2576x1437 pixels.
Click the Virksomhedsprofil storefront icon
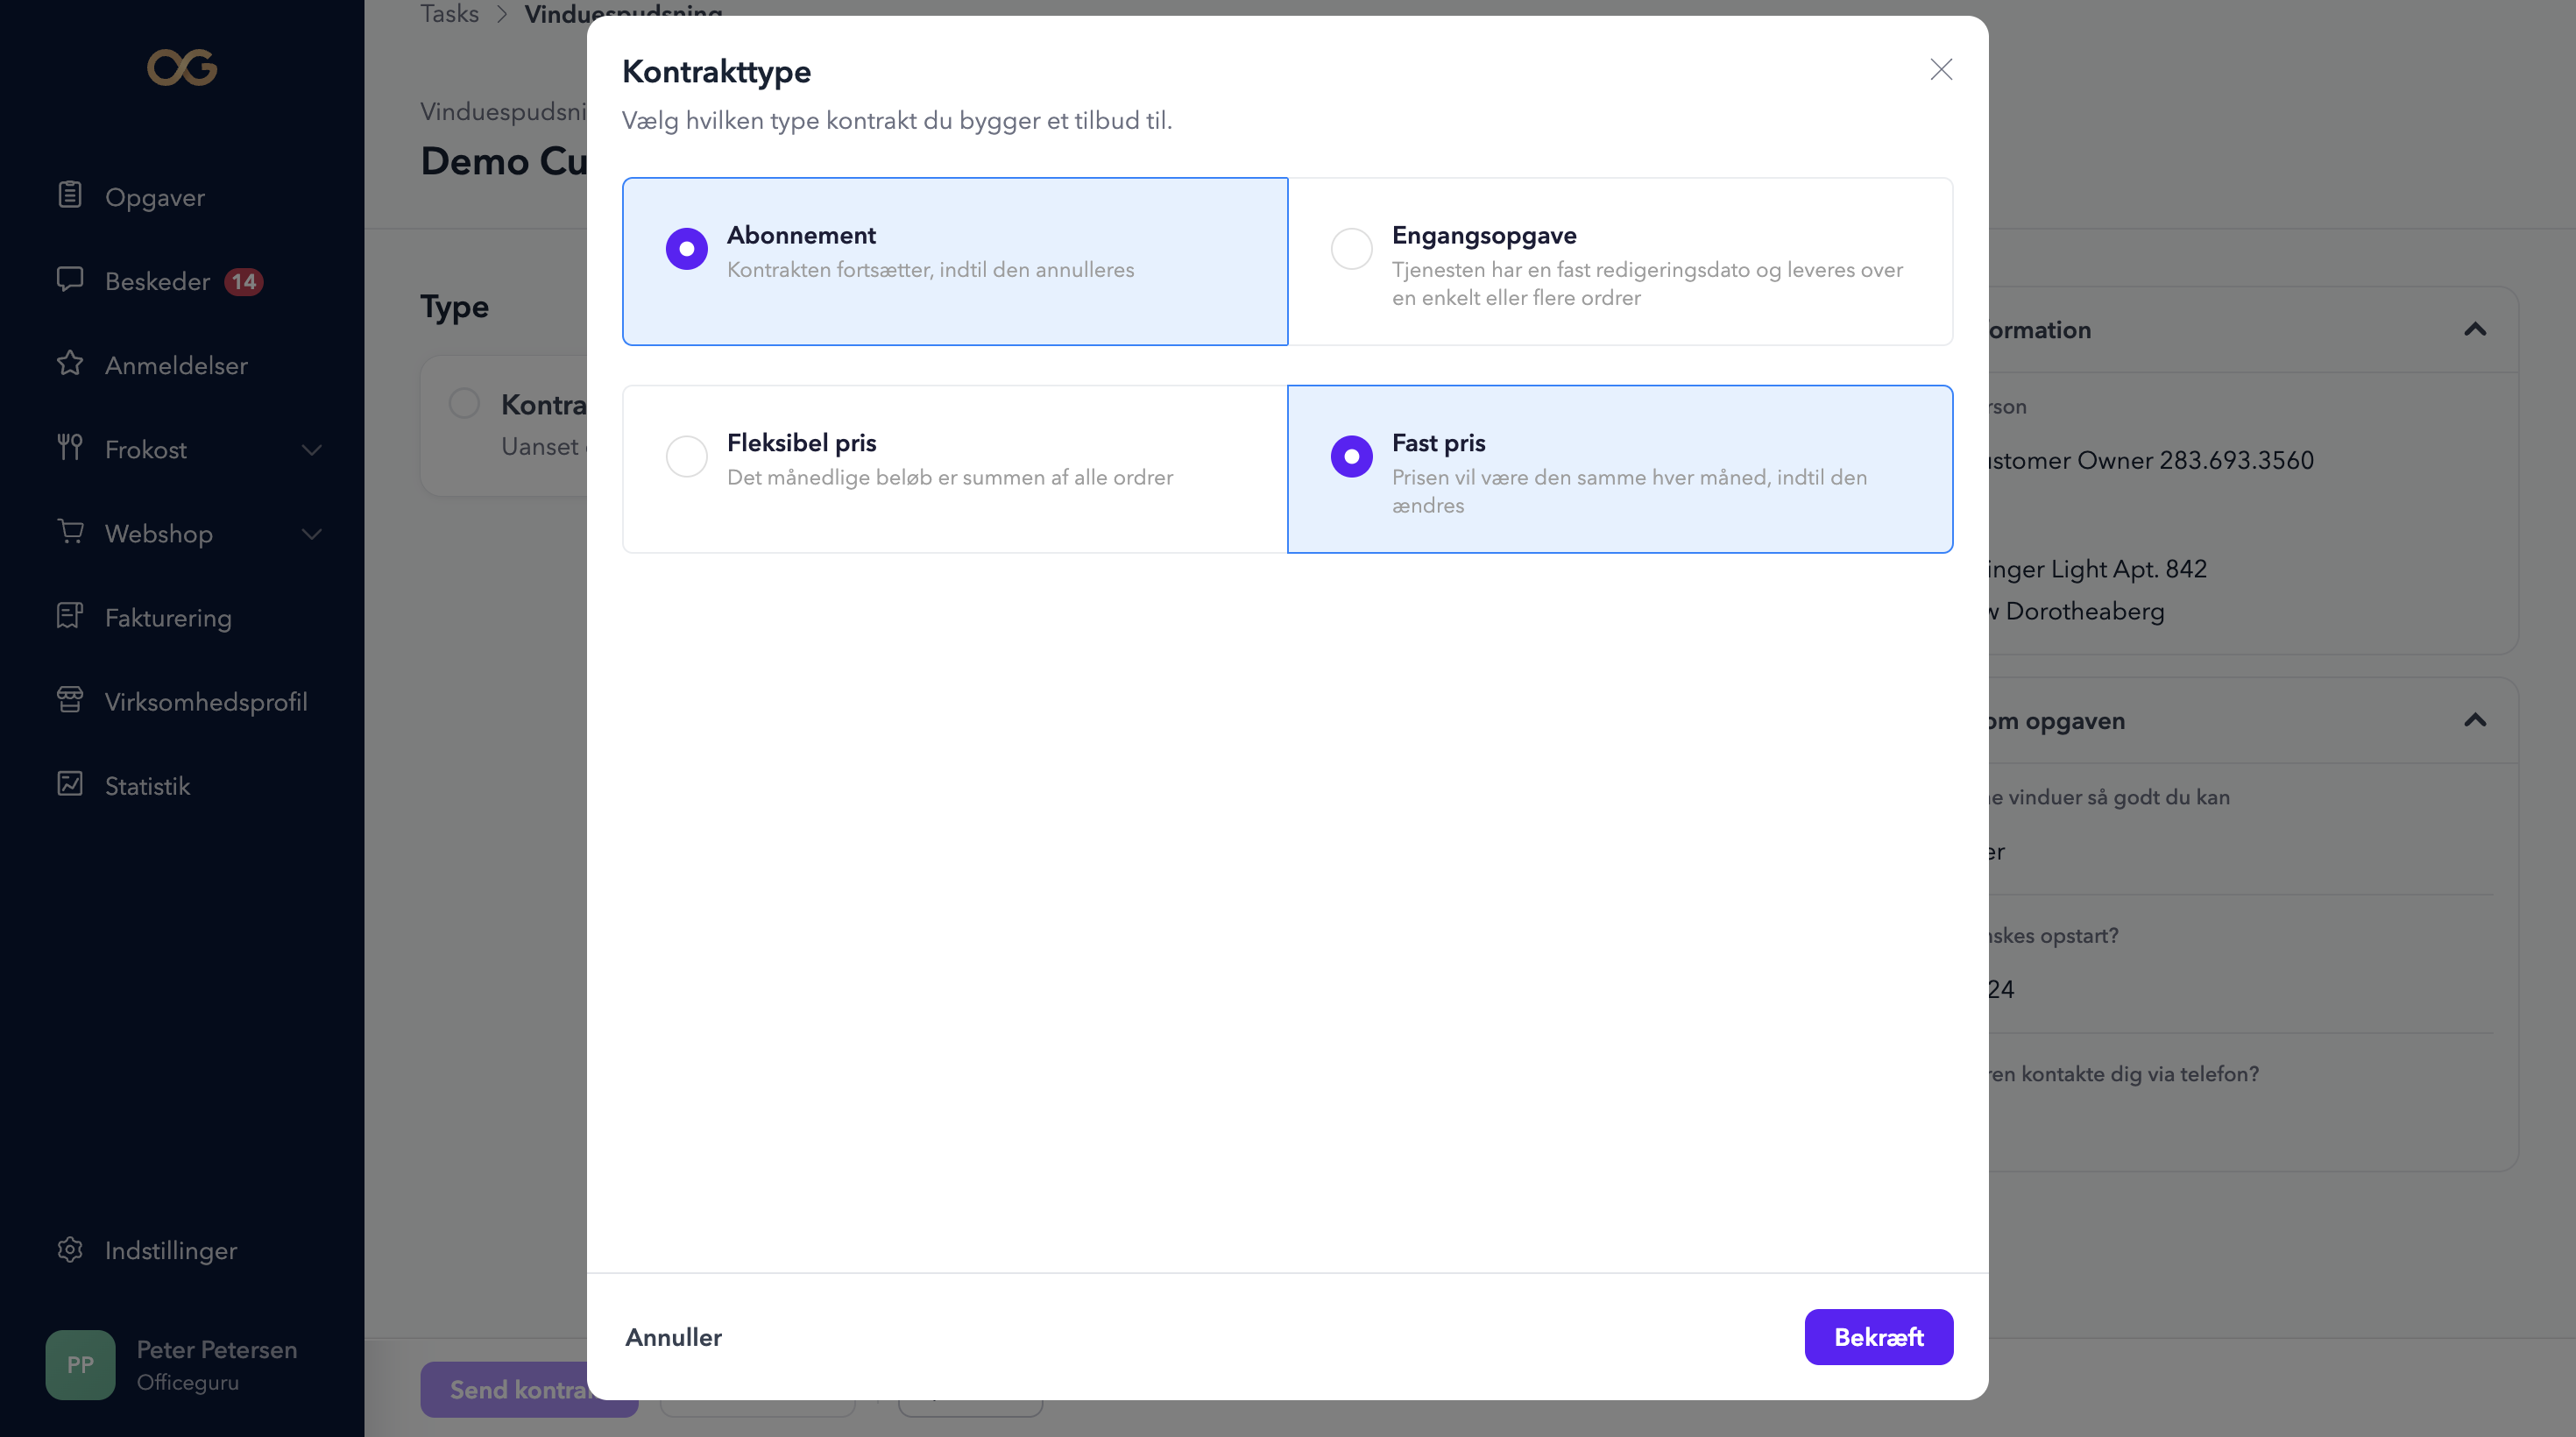coord(70,700)
